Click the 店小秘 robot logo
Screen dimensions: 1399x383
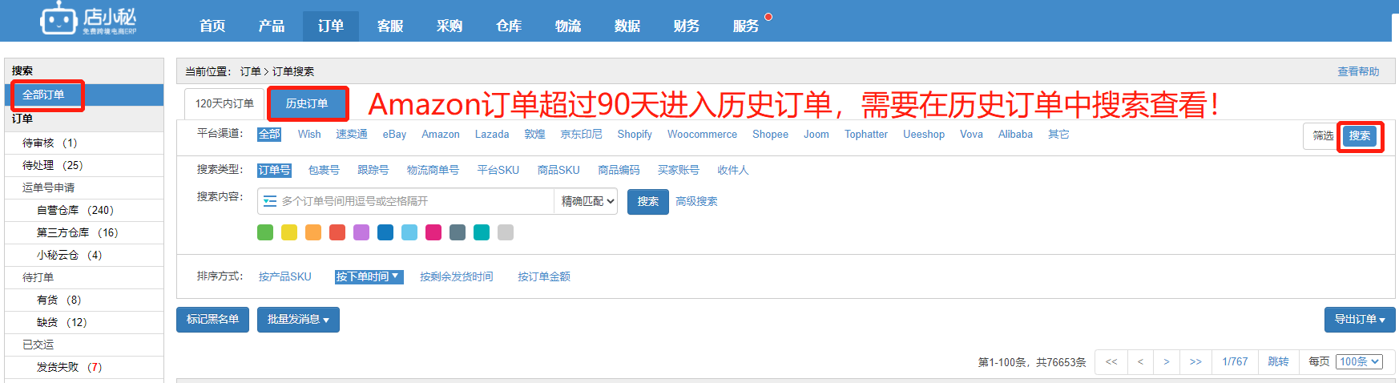click(88, 19)
